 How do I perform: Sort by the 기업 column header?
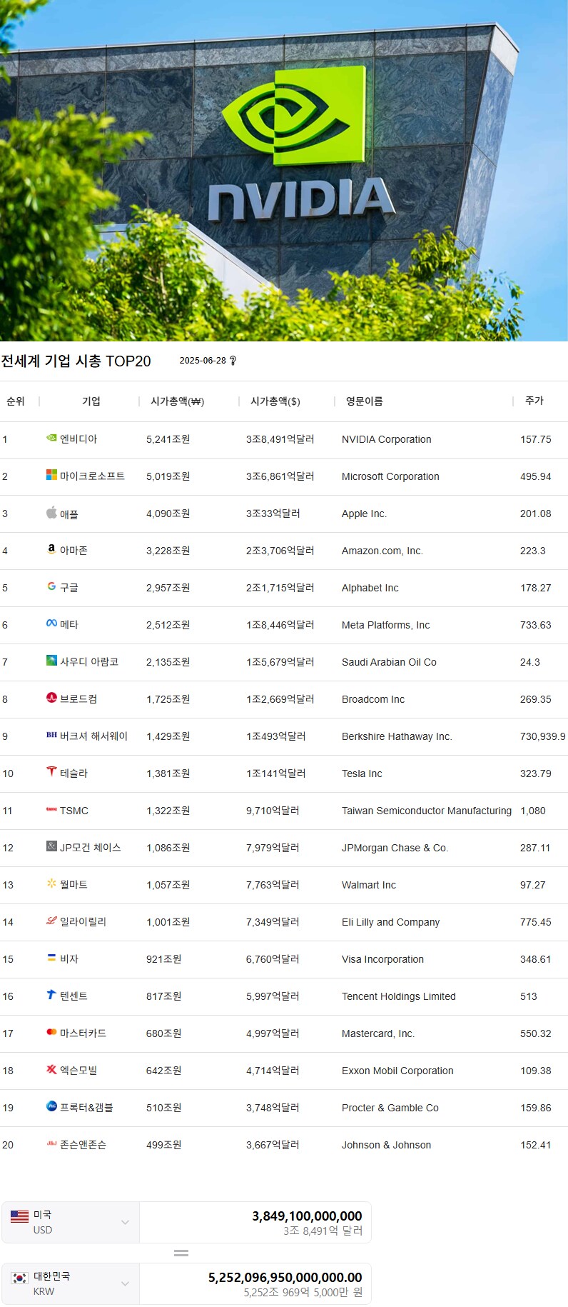(91, 401)
